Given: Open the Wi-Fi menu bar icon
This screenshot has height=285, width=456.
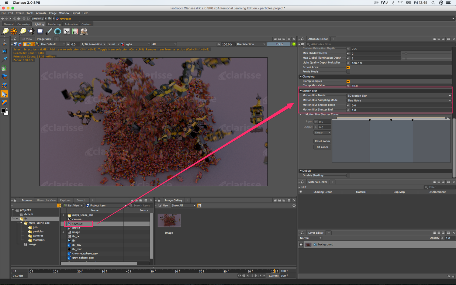Looking at the screenshot, I should point(400,3).
